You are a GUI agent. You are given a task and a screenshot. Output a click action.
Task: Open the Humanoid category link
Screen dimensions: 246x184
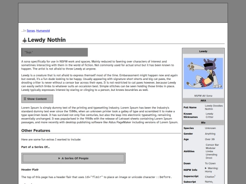[43, 31]
